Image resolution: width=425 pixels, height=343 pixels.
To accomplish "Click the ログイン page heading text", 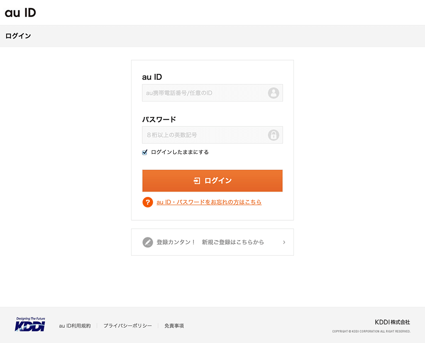I will (x=18, y=36).
